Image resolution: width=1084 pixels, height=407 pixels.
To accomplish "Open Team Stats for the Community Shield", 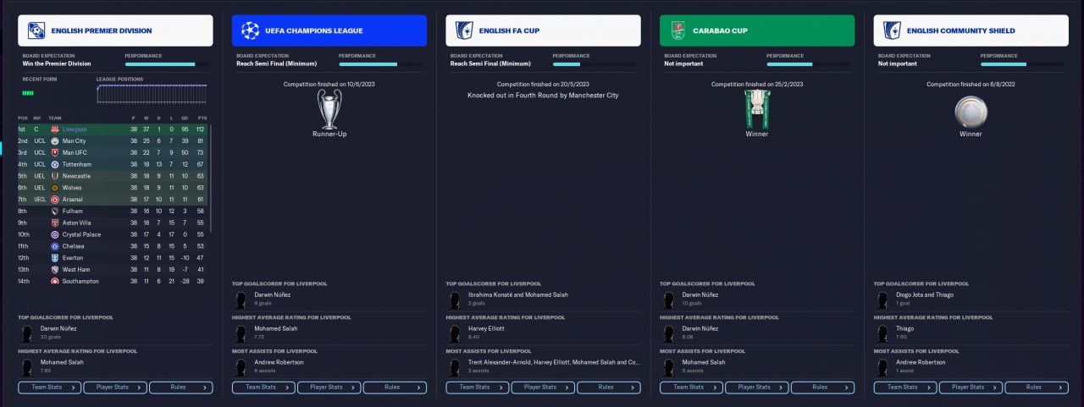I will click(x=905, y=388).
